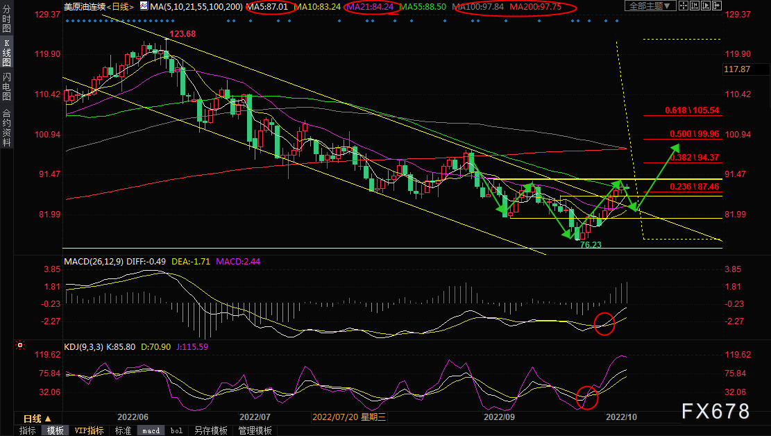Viewport: 771px width, 436px height.
Task: Click the MACD(26,12,9) indicator label
Action: click(x=94, y=261)
